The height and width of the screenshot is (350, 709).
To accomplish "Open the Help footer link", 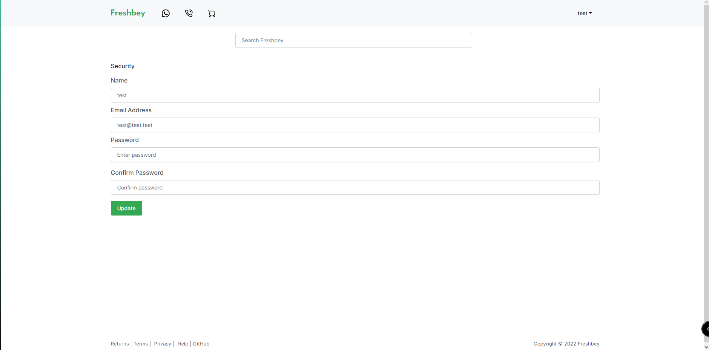I will click(183, 344).
